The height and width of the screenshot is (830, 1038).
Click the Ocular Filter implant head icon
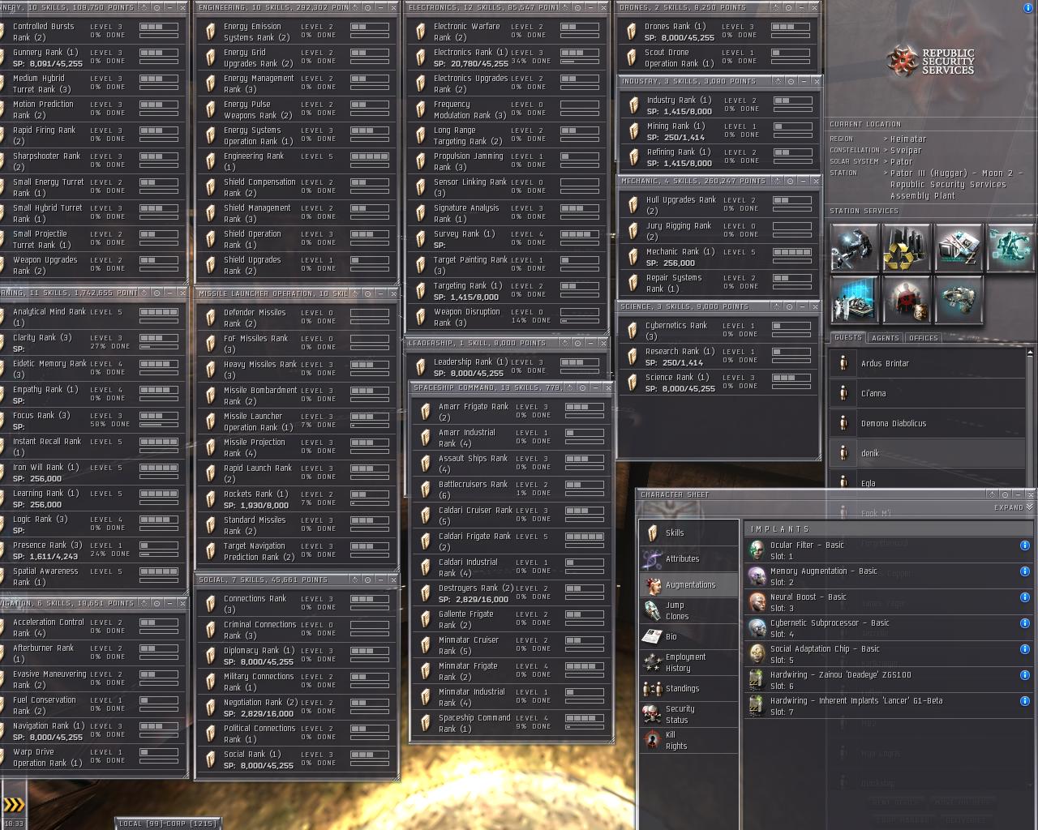(x=757, y=550)
